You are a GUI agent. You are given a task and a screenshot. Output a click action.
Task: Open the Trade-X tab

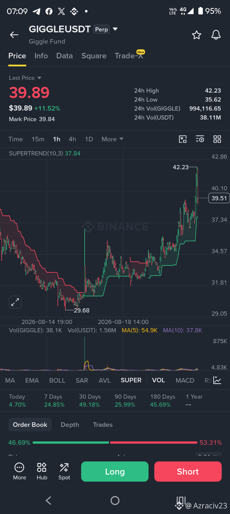coord(129,55)
